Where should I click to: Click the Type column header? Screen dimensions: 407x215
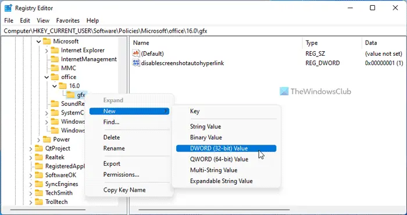[332, 43]
